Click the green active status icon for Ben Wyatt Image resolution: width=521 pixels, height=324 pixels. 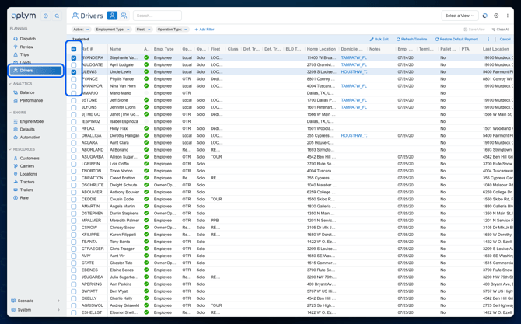pos(146,291)
